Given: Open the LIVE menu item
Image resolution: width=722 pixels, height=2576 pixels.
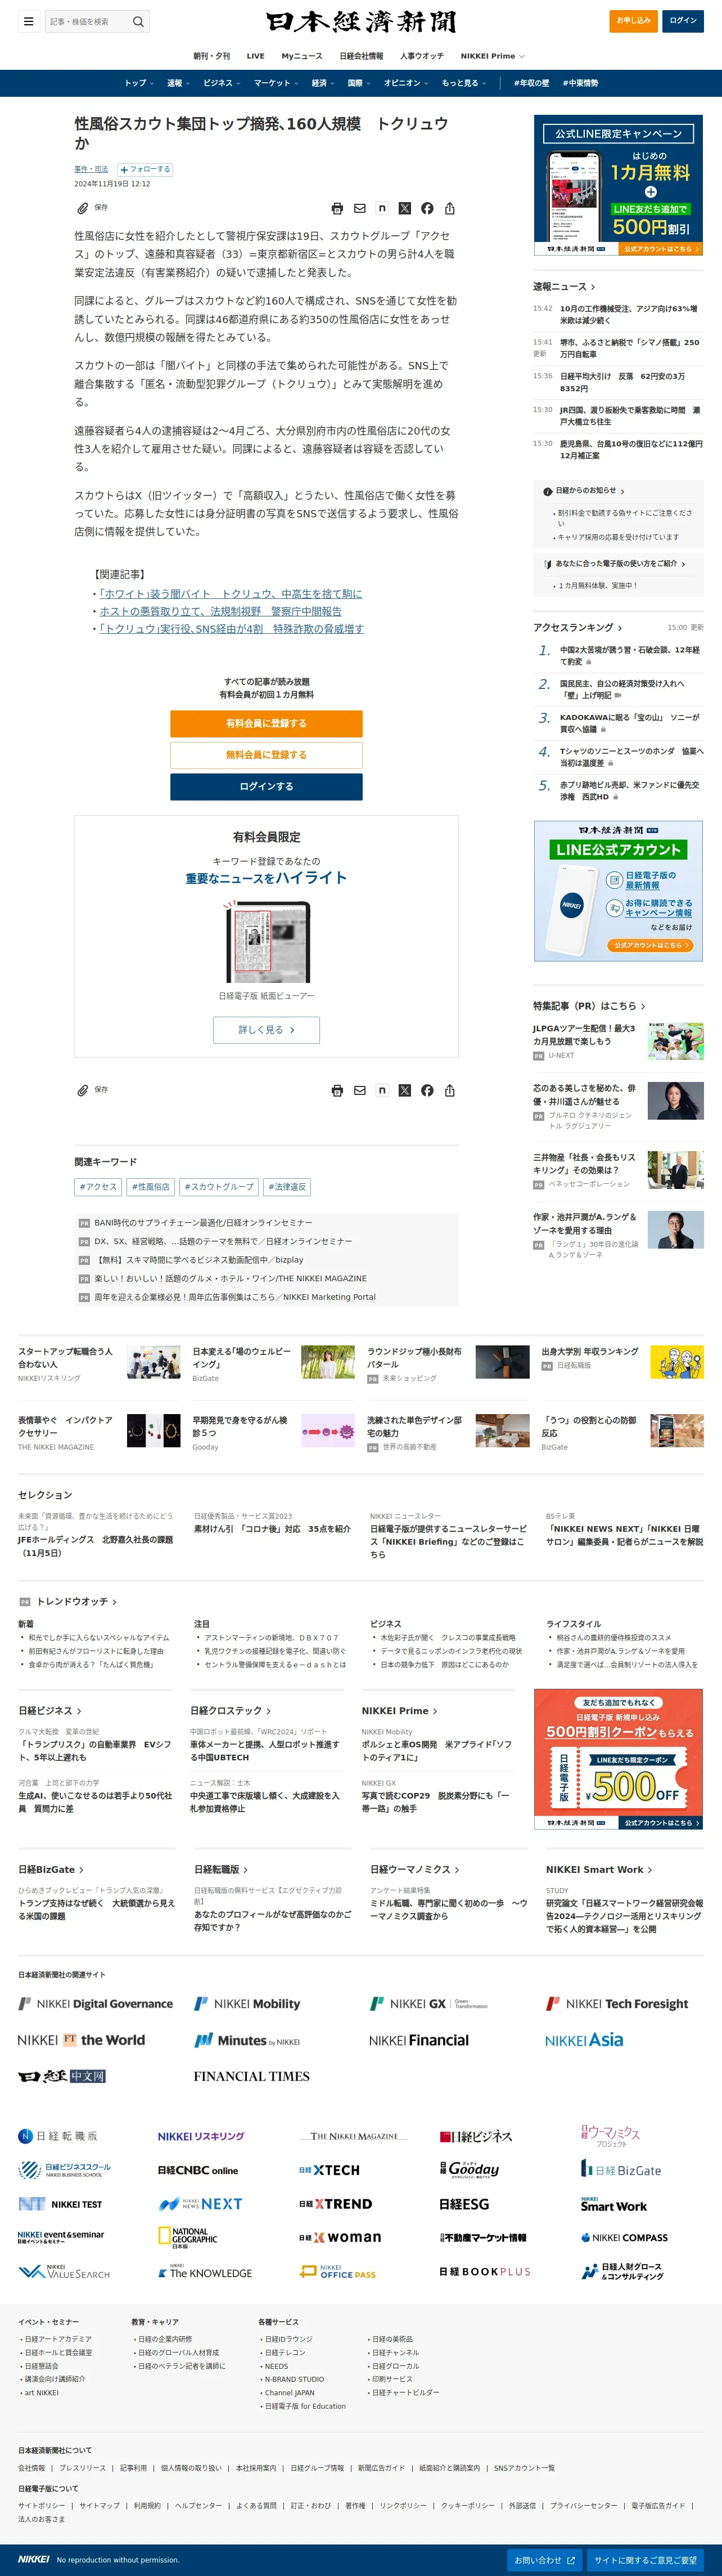Looking at the screenshot, I should coord(256,56).
